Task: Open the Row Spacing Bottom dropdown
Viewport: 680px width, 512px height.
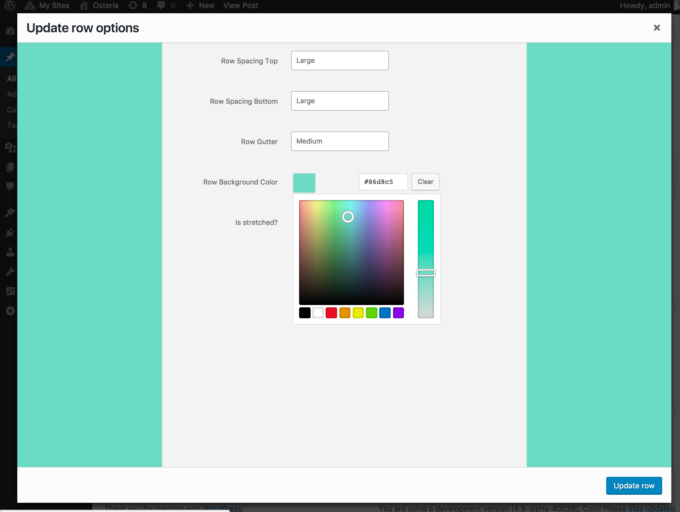Action: tap(340, 101)
